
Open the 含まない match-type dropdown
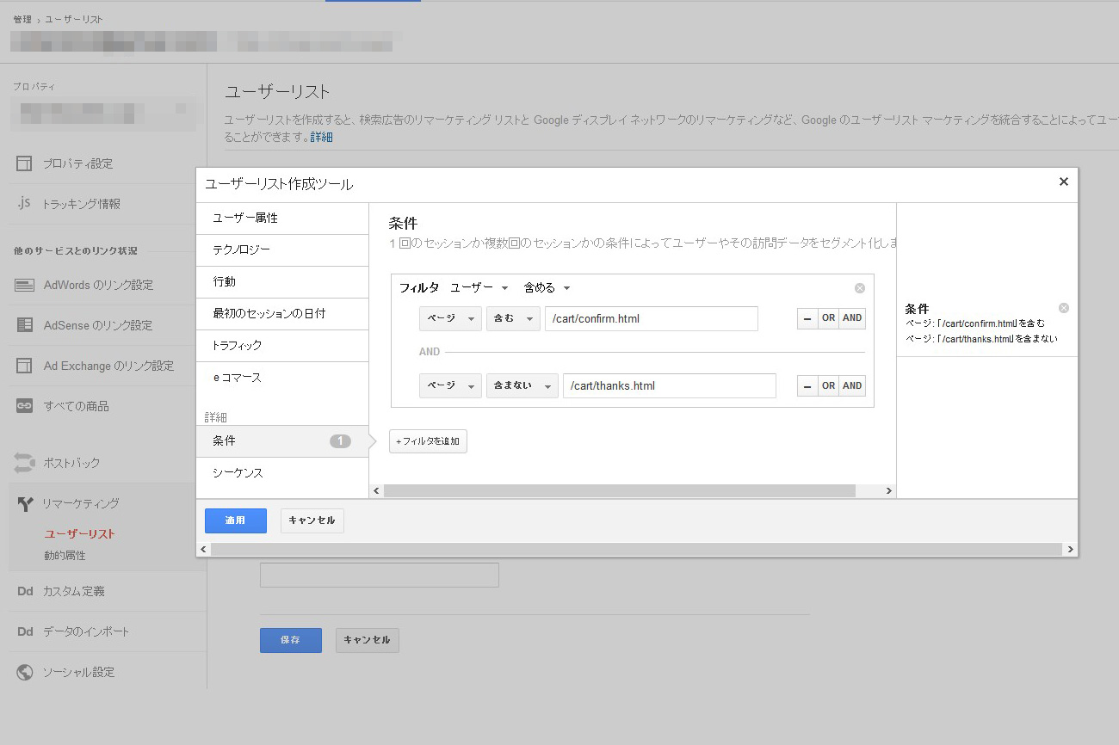pos(522,385)
